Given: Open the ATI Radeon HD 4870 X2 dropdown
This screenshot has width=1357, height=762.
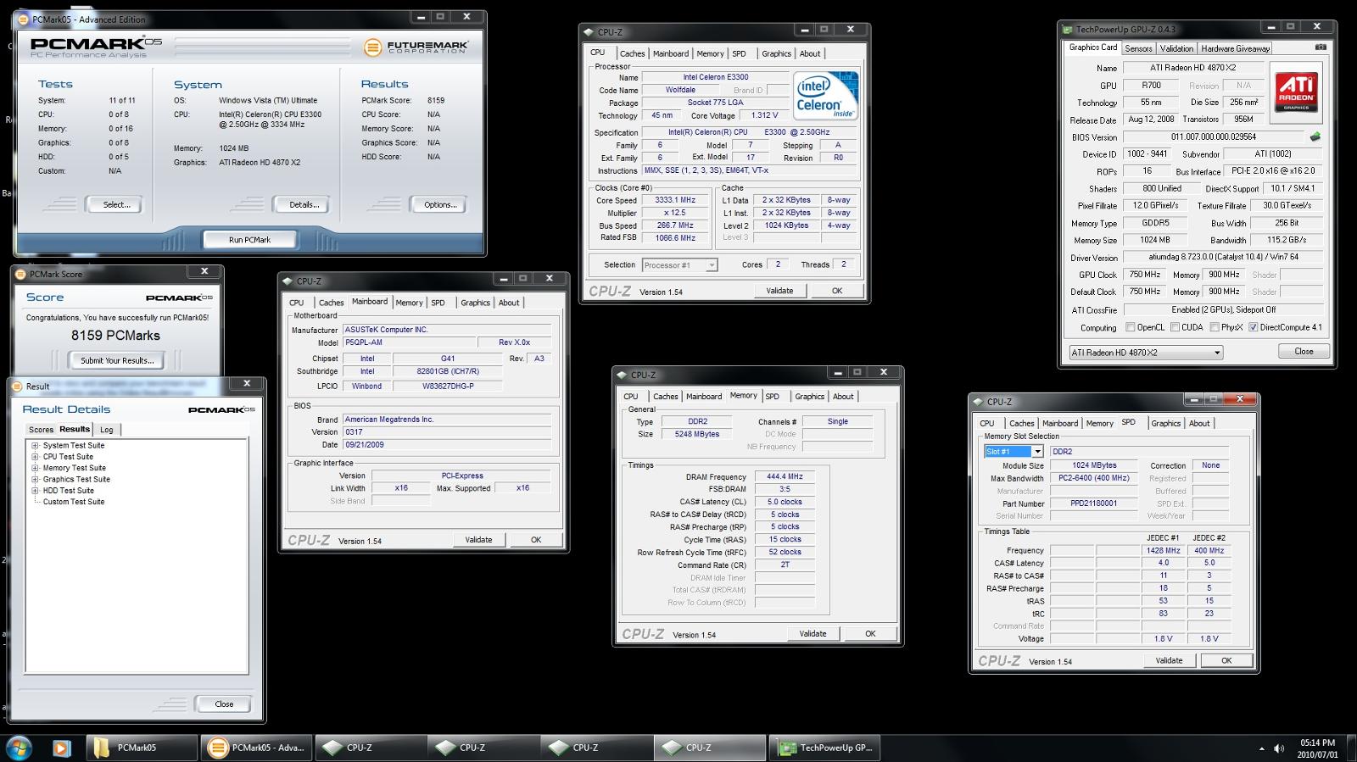Looking at the screenshot, I should click(1145, 353).
